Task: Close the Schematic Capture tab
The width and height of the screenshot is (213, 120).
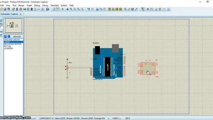Action: coord(21,14)
